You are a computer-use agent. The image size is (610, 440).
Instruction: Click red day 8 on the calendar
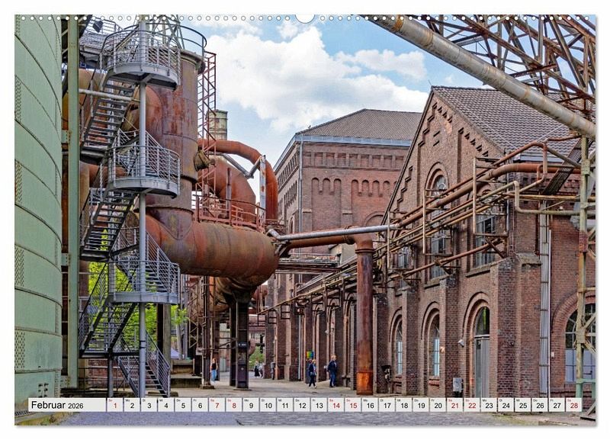point(234,405)
